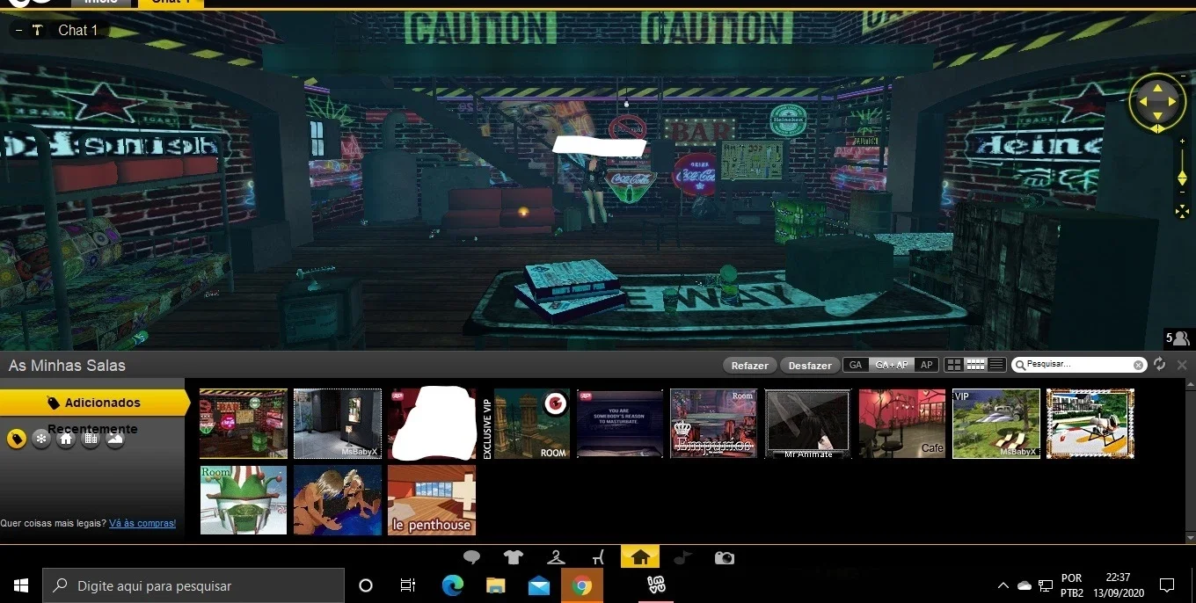Screen dimensions: 1196x603
Task: Collapse the Chat 1 panel with minus
Action: pyautogui.click(x=18, y=30)
